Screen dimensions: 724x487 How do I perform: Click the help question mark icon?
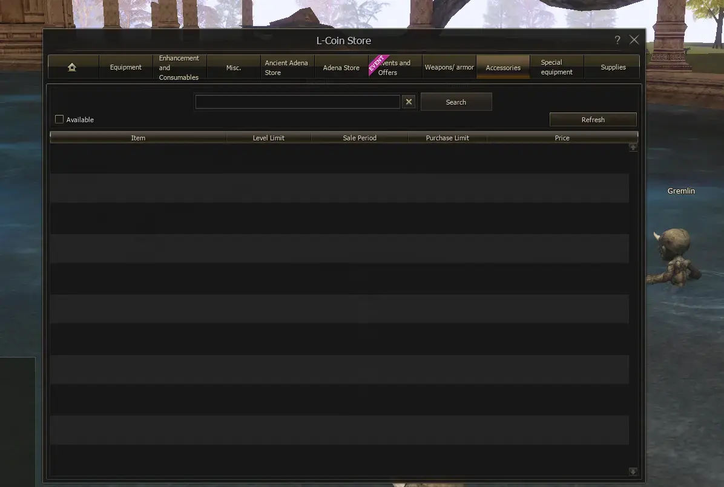pyautogui.click(x=617, y=40)
